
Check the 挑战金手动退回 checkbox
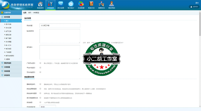click(x=40, y=93)
